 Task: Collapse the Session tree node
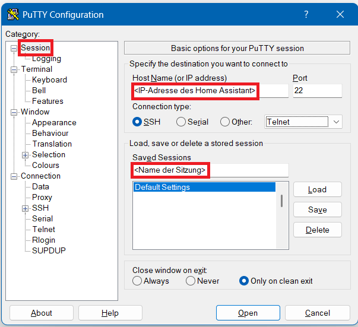(x=14, y=48)
